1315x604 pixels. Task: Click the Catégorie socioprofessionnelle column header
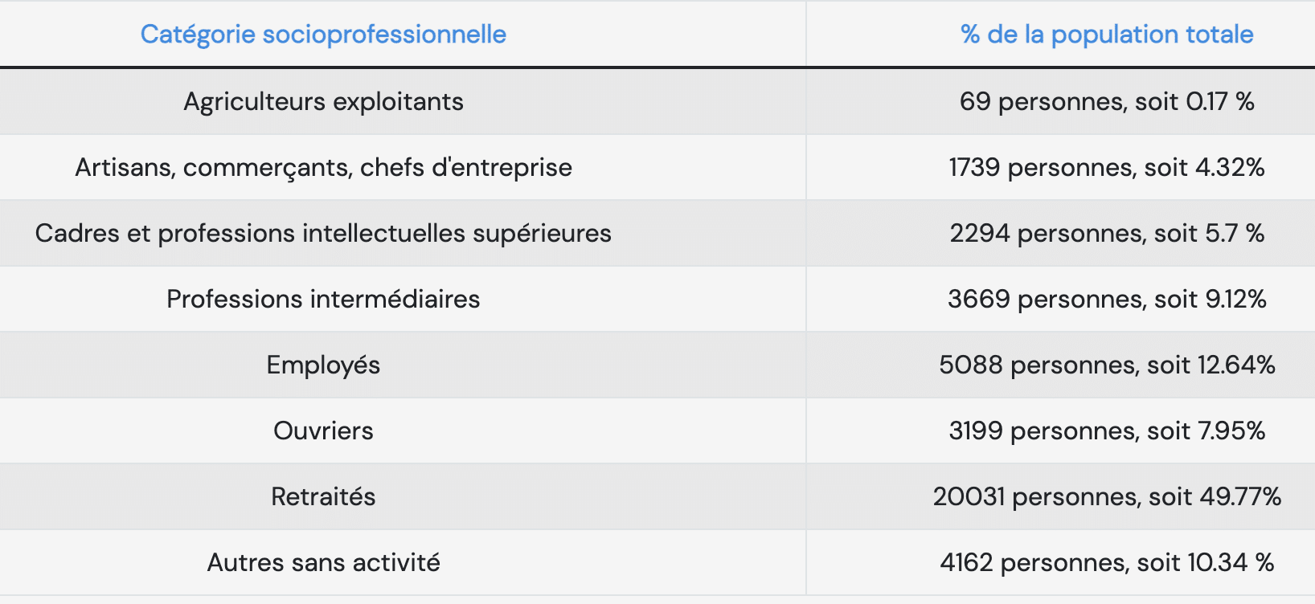(323, 34)
